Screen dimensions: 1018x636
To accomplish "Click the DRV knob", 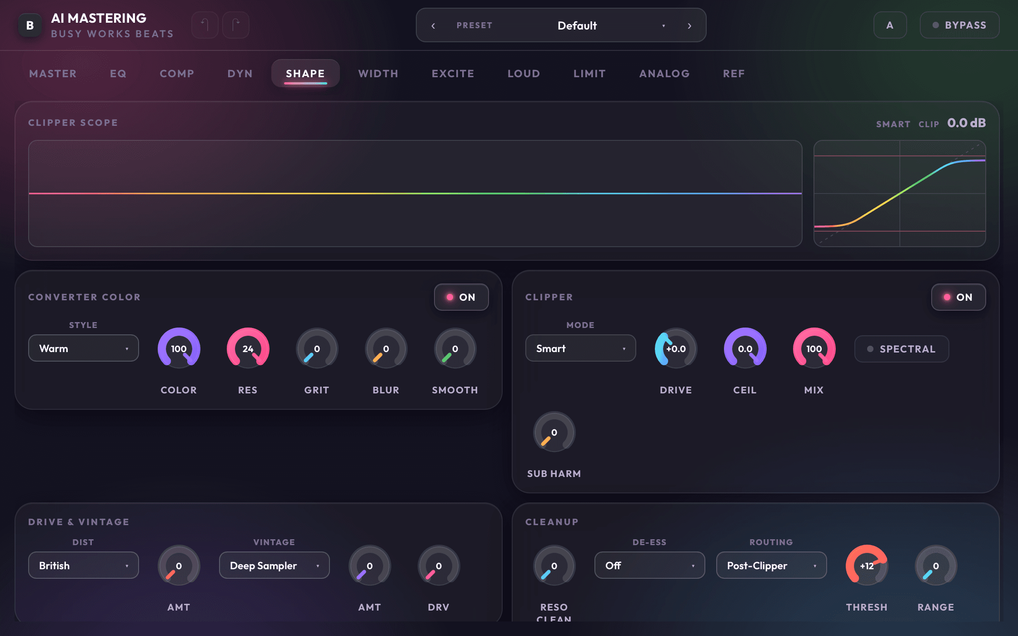I will (x=439, y=566).
